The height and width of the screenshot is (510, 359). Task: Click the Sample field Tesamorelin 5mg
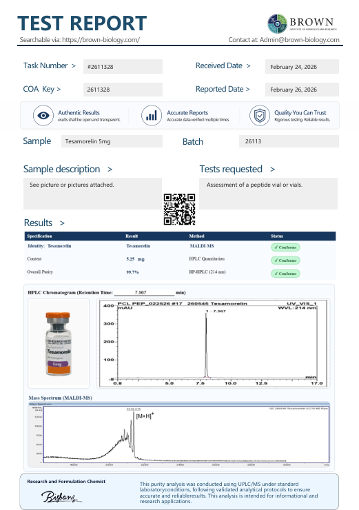coord(112,141)
